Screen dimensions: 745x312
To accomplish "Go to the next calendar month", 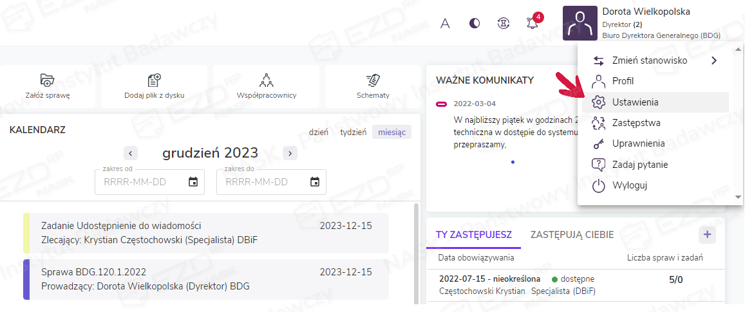I will 290,153.
